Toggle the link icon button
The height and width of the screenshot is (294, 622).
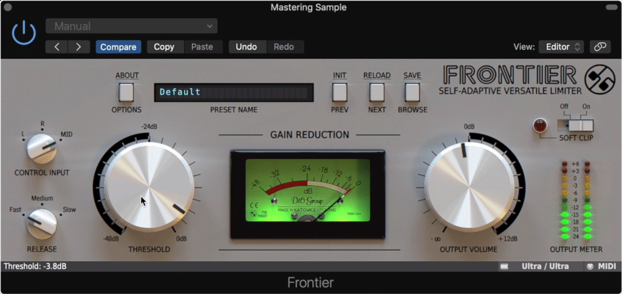pos(600,47)
